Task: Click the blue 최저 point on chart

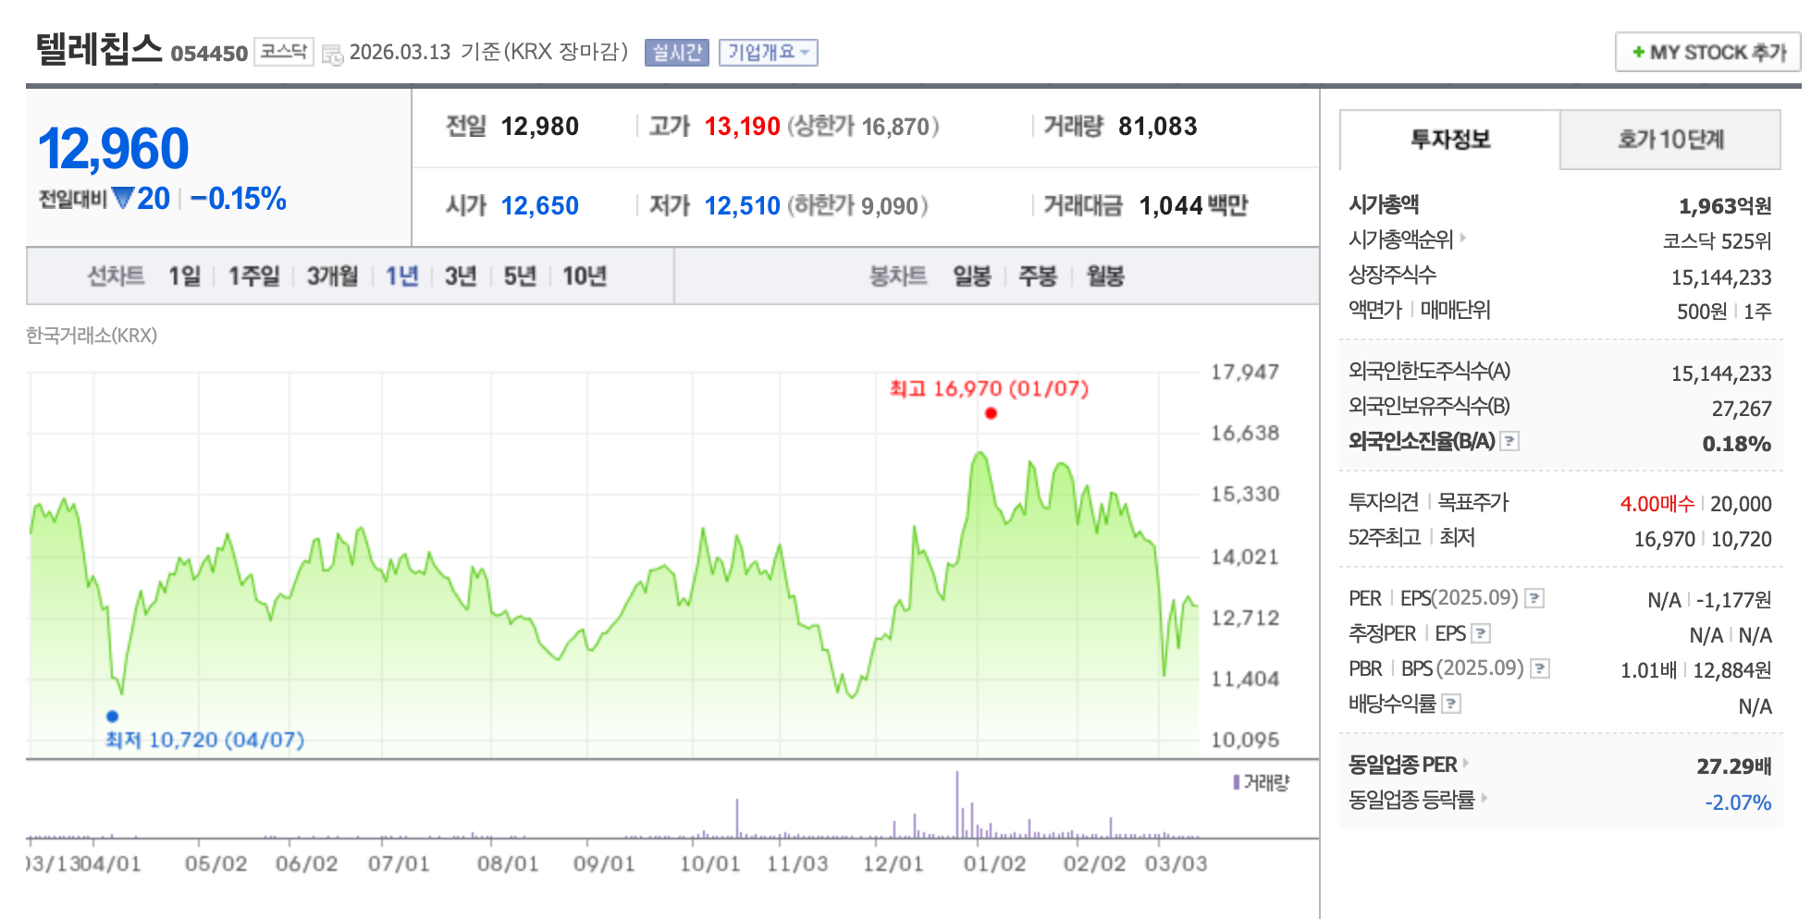Action: 112,716
